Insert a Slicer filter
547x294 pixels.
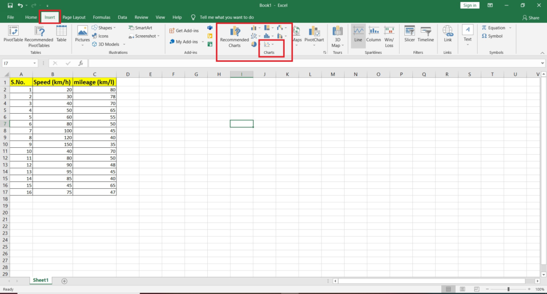(x=410, y=34)
